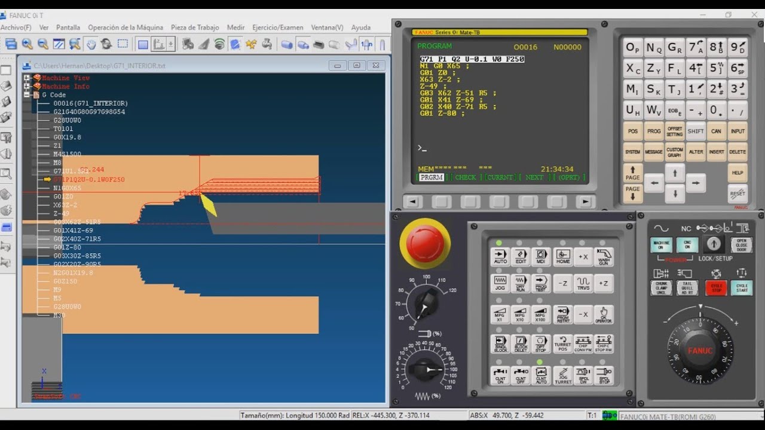The width and height of the screenshot is (765, 430).
Task: Click the rotate view toolbar icon
Action: tap(106, 44)
